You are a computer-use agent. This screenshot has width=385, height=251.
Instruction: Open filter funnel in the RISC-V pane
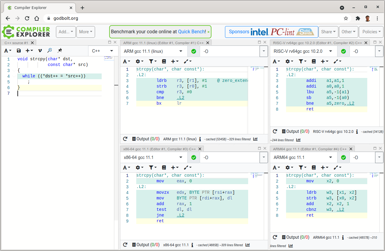tap(302, 61)
